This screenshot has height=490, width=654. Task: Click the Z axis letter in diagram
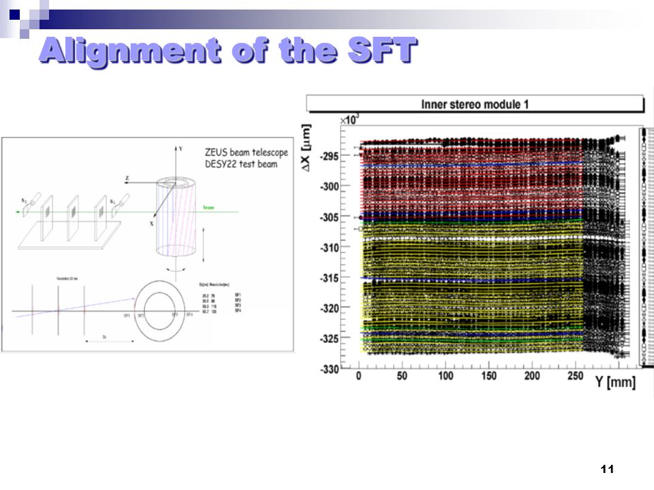pyautogui.click(x=127, y=178)
